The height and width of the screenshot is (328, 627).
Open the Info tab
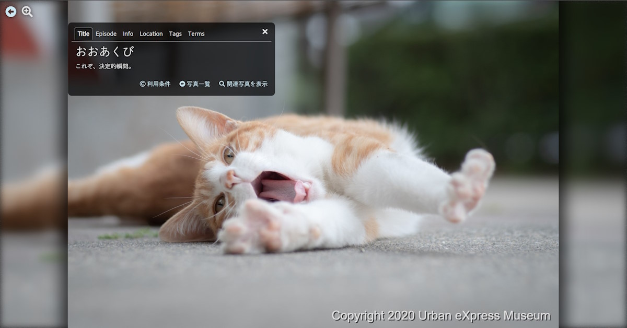click(128, 34)
